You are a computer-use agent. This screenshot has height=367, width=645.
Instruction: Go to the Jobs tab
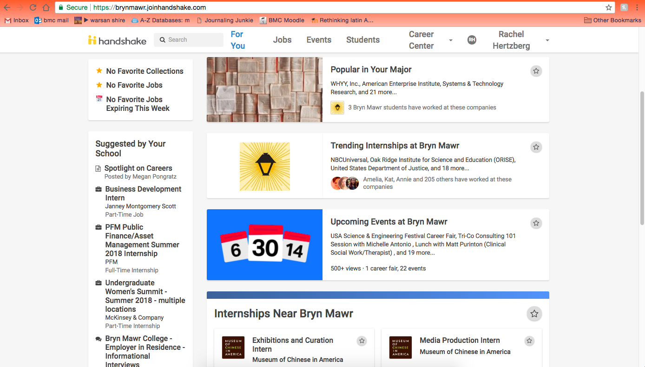(282, 40)
